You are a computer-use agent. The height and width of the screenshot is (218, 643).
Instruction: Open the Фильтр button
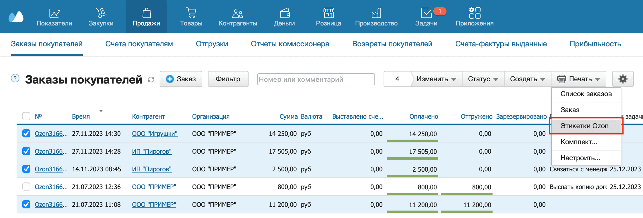tap(228, 79)
